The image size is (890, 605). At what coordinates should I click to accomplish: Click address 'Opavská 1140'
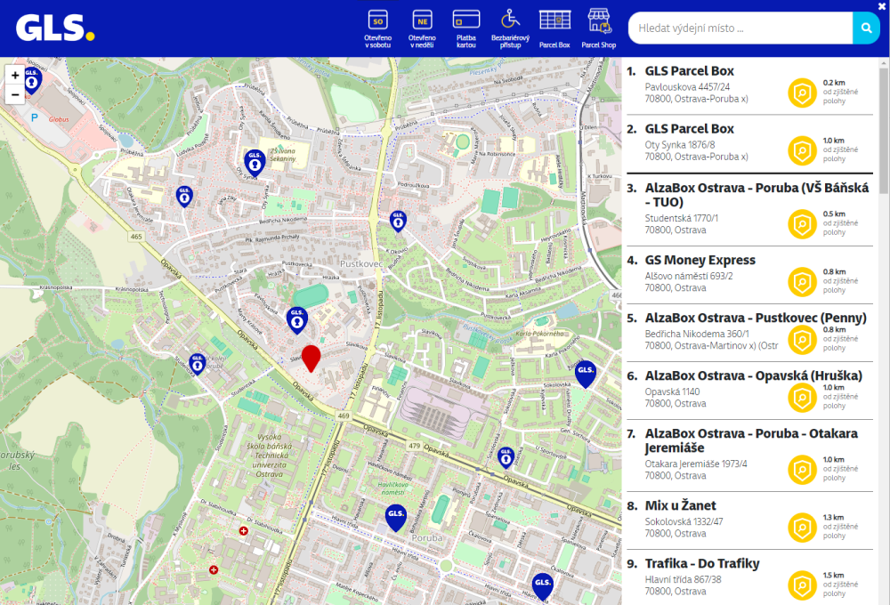pyautogui.click(x=672, y=391)
